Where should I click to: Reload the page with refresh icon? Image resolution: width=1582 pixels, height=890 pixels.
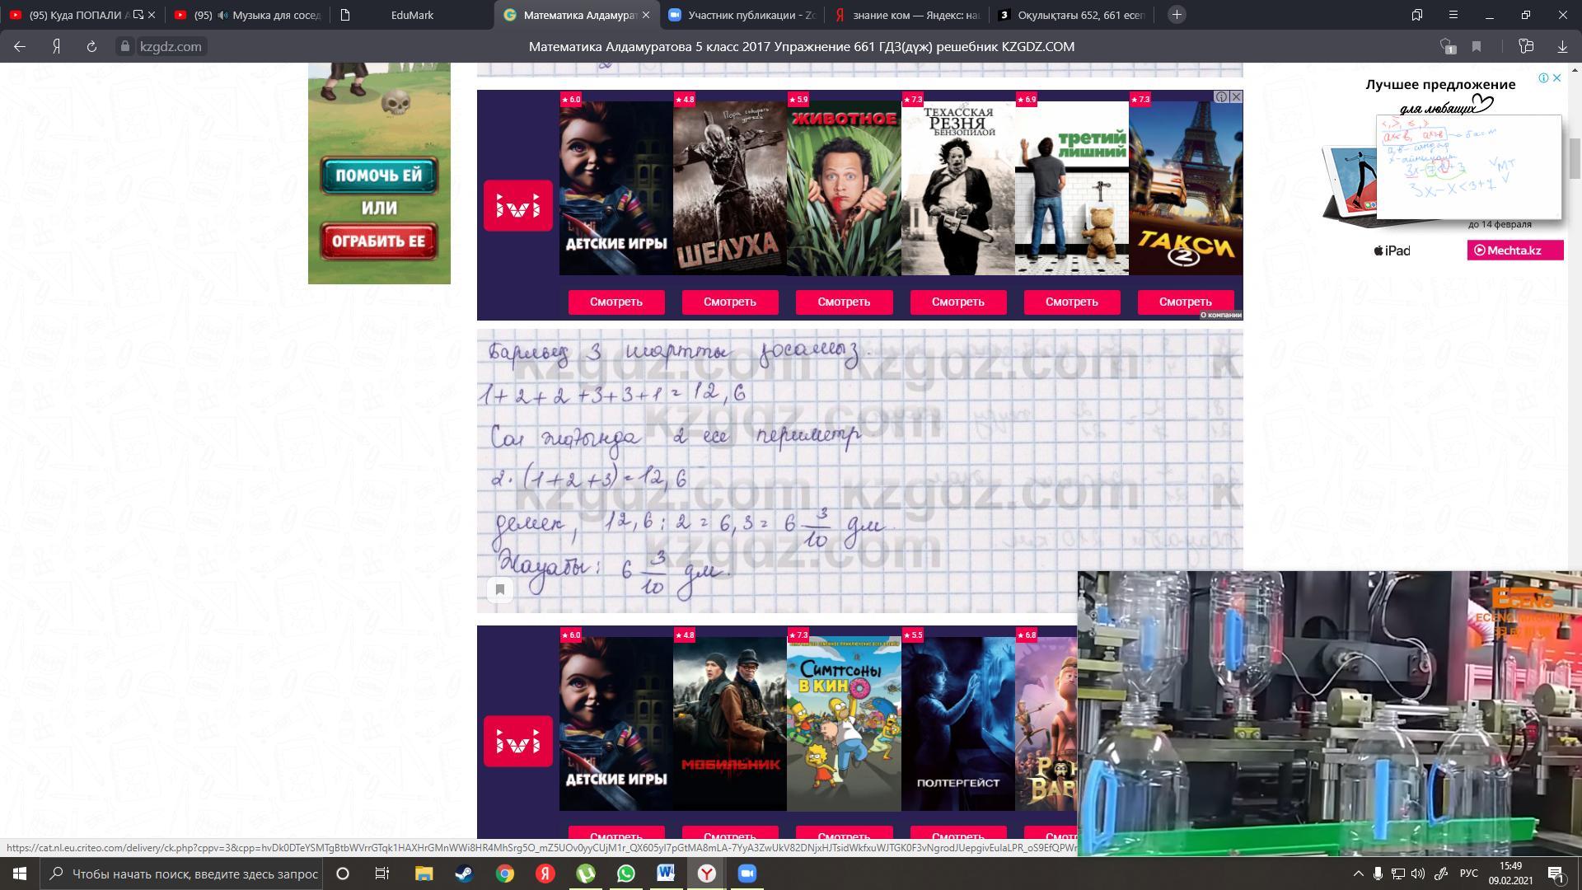pyautogui.click(x=91, y=47)
